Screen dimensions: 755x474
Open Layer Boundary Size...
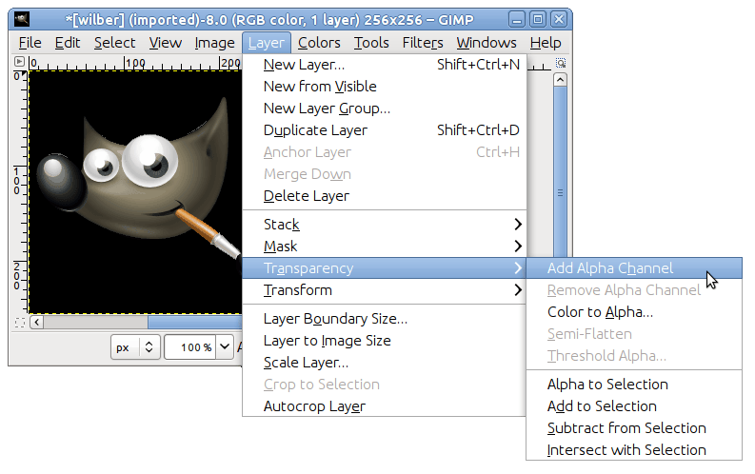point(385,319)
